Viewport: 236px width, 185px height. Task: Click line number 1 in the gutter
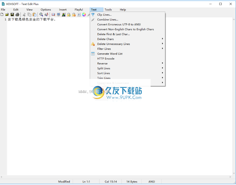coord(5,20)
